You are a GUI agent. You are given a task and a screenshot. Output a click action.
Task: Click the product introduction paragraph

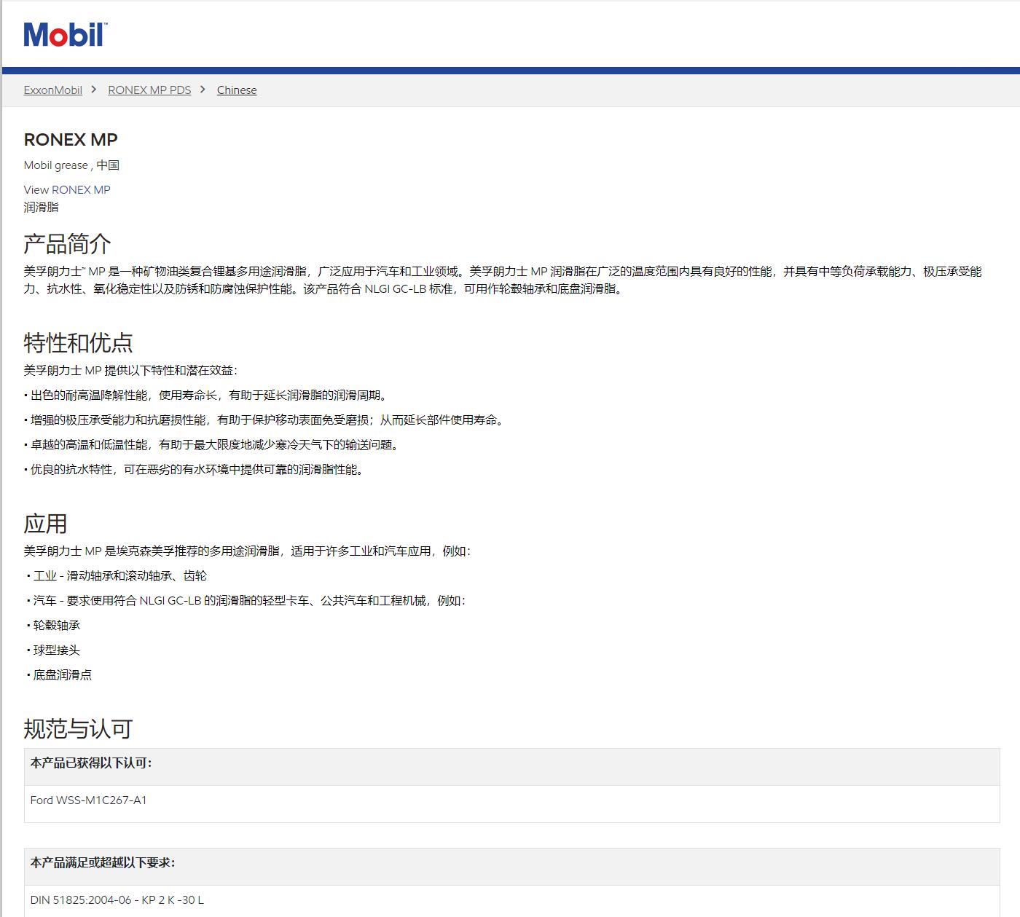point(503,280)
